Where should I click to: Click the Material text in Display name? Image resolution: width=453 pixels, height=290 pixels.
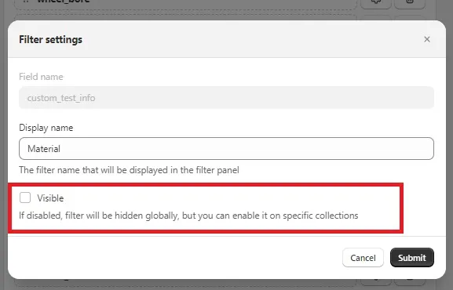tap(44, 149)
